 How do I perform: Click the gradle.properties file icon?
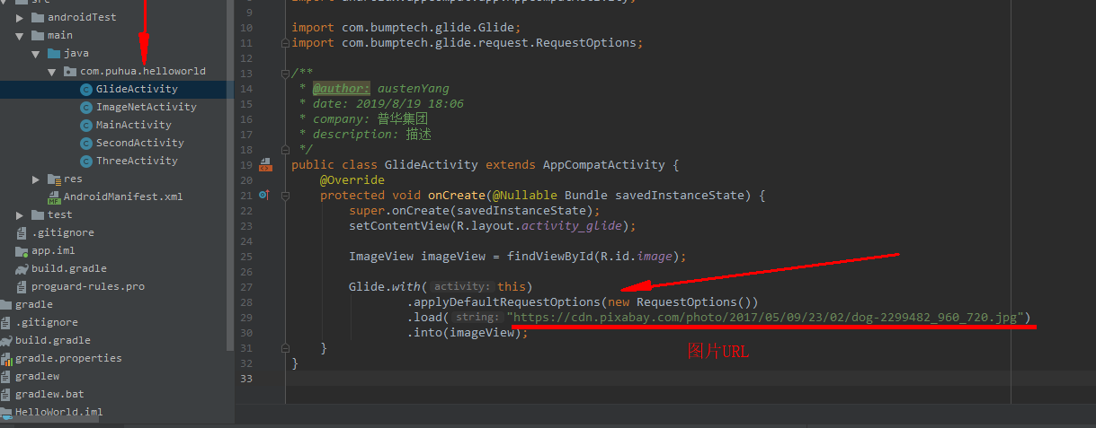click(6, 358)
